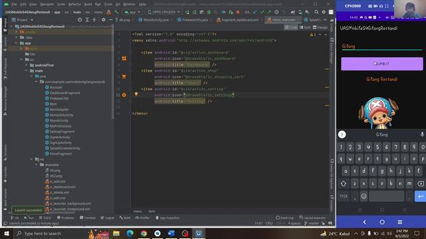426x239 pixels.
Task: Switch to FirebaseUtils.java tab
Action: click(192, 20)
